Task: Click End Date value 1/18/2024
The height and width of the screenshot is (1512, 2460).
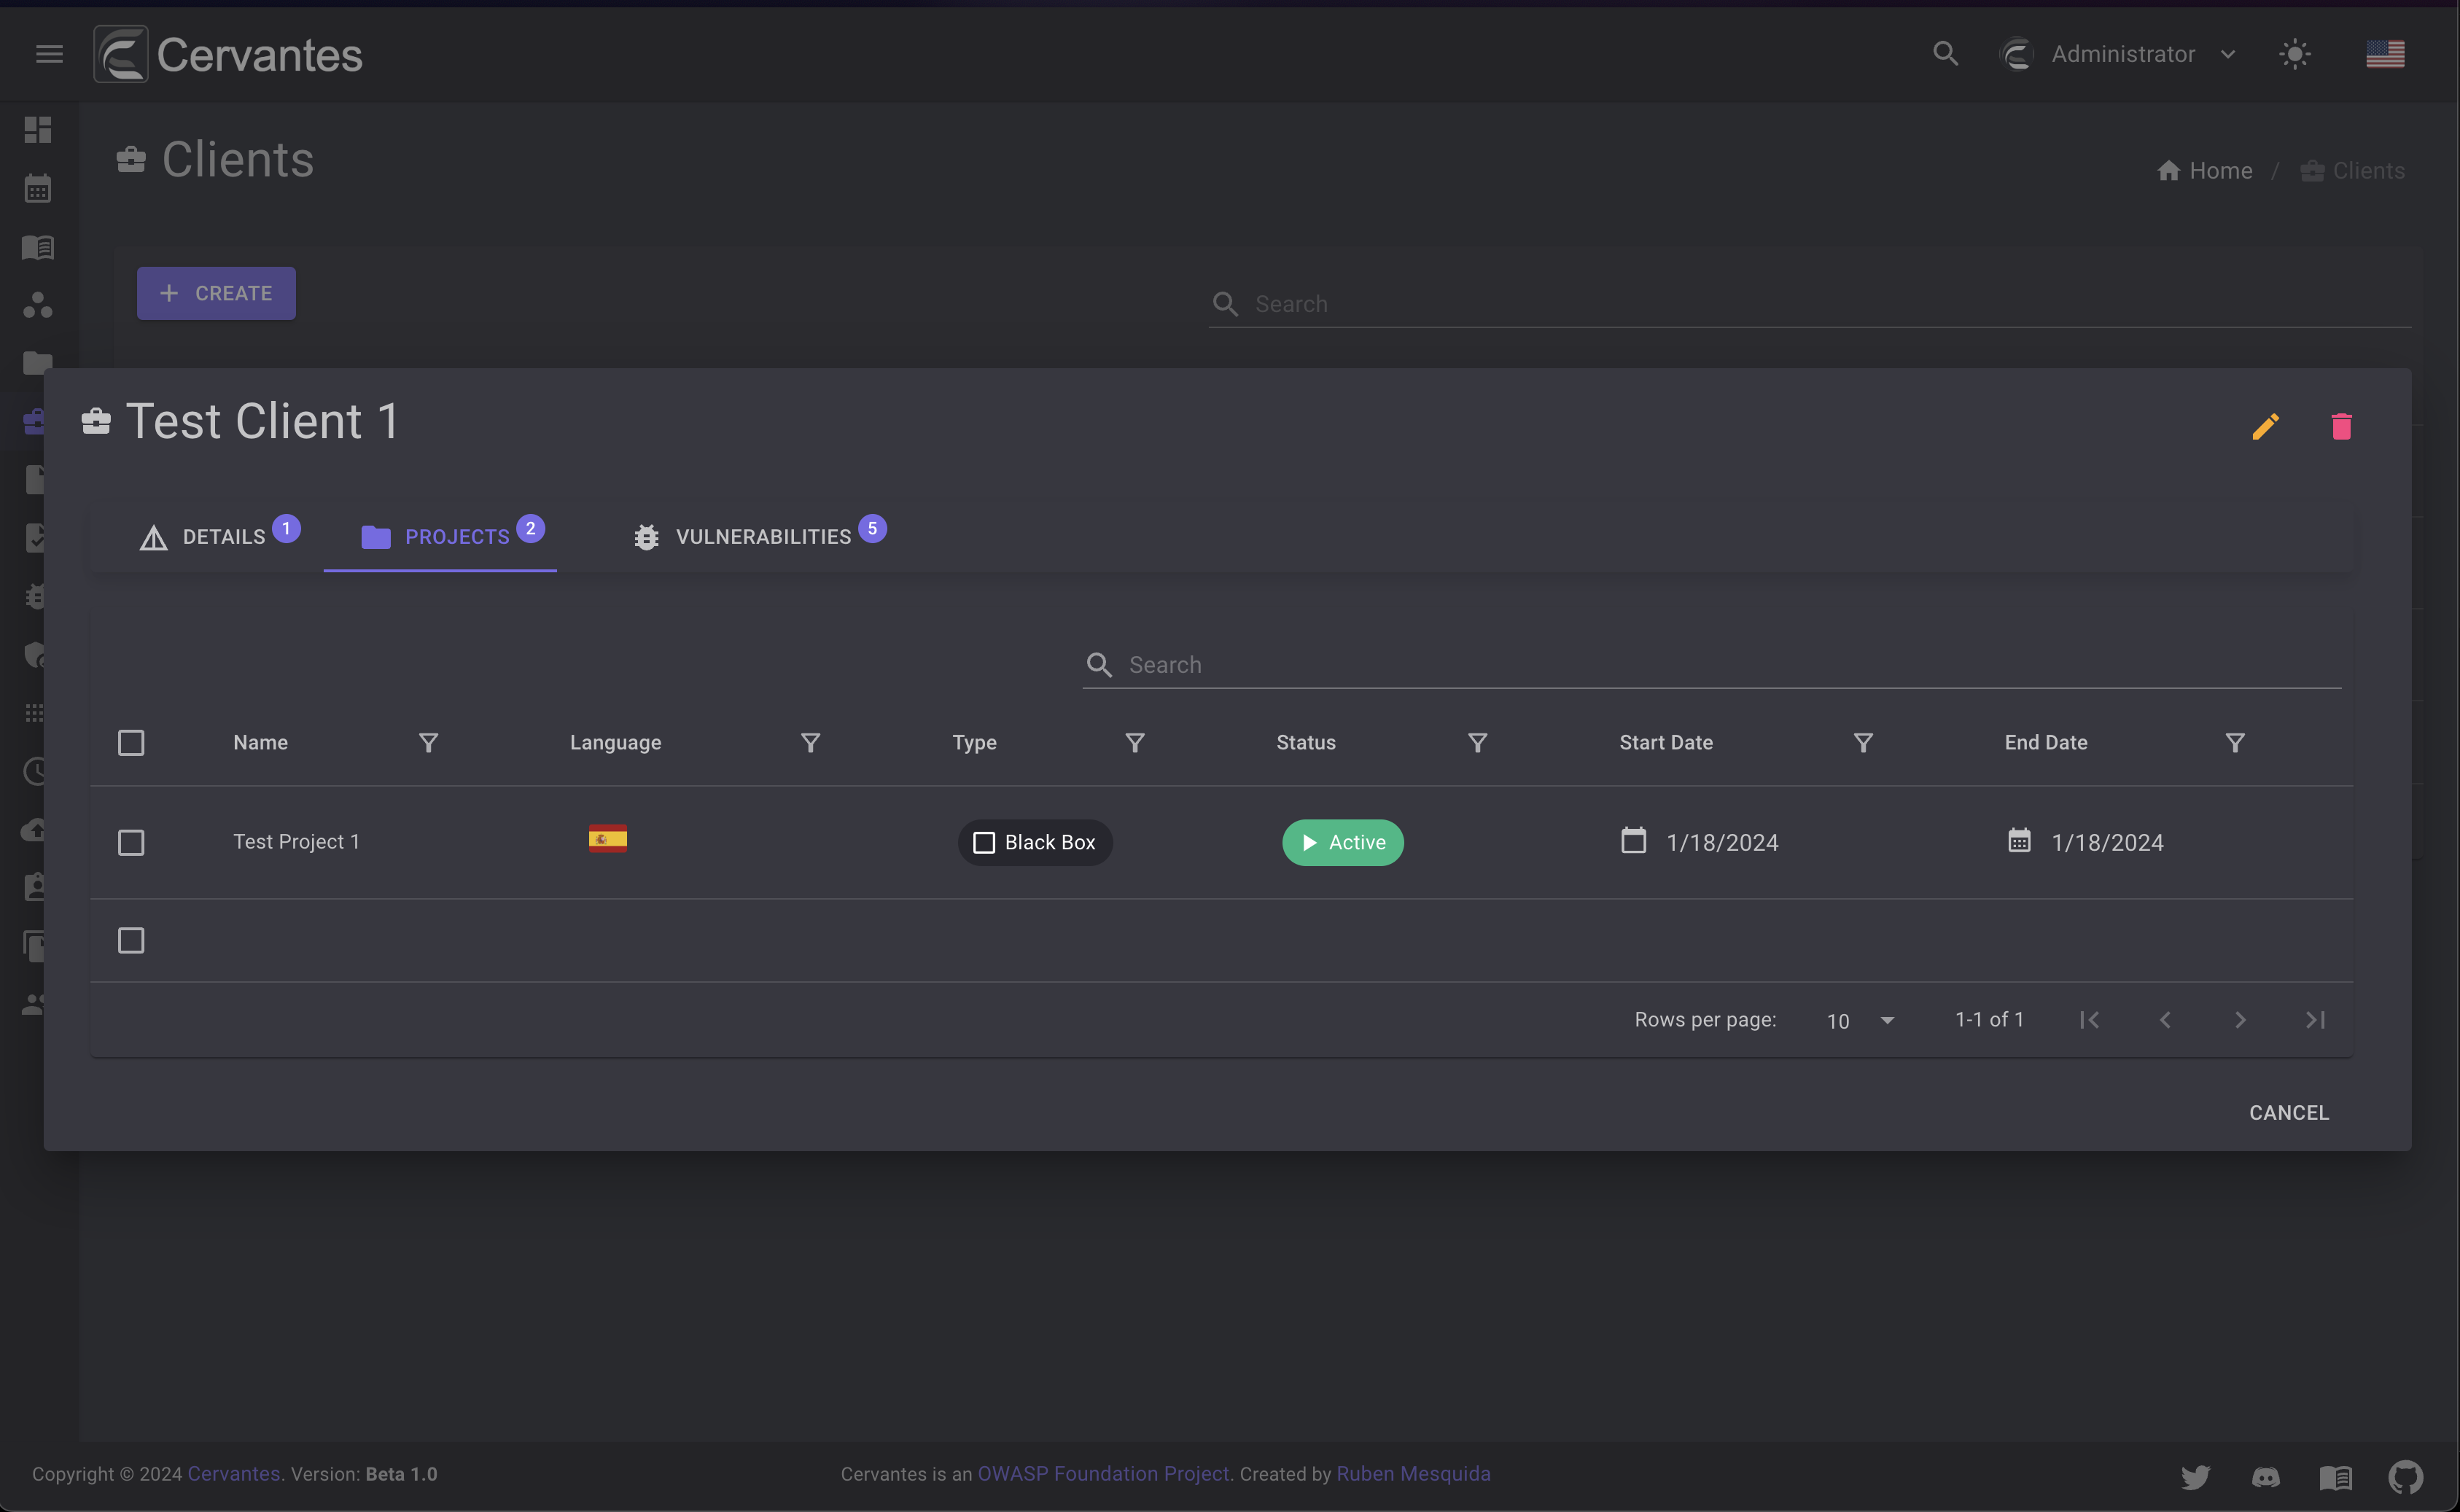Action: pos(2107,843)
